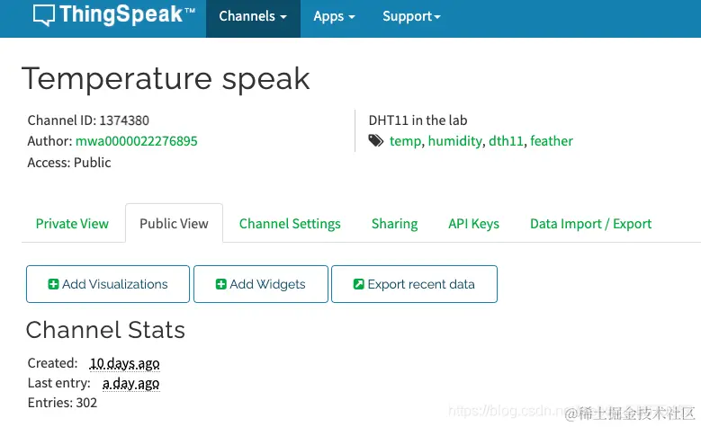Image resolution: width=701 pixels, height=427 pixels.
Task: Open the API Keys tab
Action: pyautogui.click(x=474, y=223)
